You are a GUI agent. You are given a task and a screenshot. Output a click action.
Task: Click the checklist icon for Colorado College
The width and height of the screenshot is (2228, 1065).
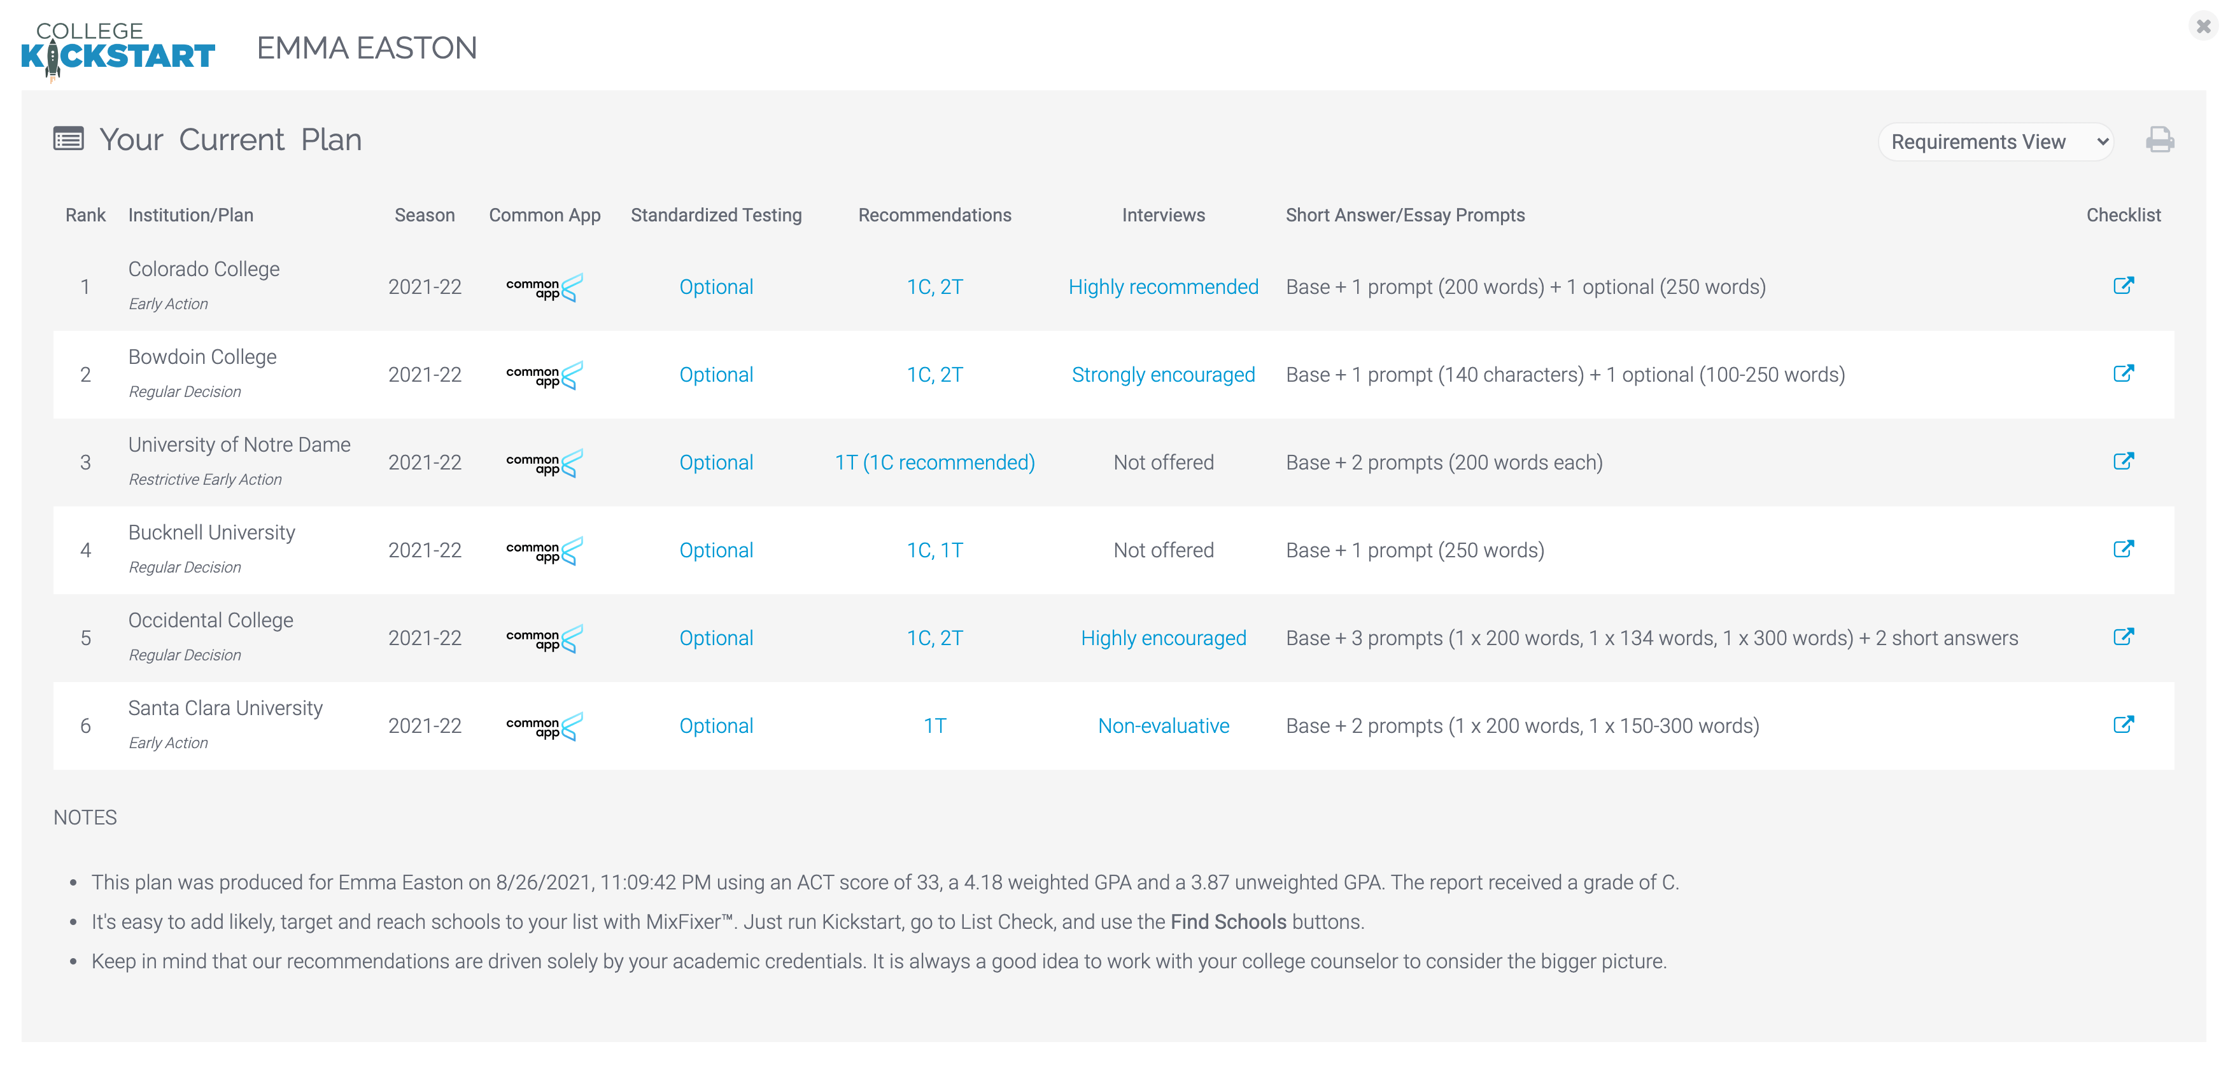pyautogui.click(x=2124, y=286)
